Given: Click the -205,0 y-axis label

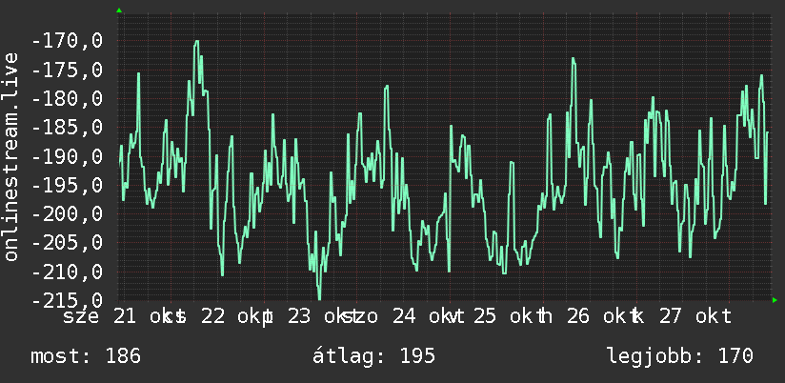Looking at the screenshot, I should click(67, 243).
